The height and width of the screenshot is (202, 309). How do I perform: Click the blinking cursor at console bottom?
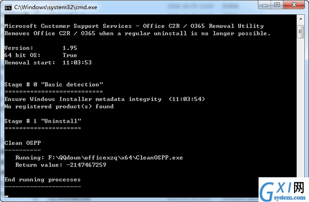(7, 196)
